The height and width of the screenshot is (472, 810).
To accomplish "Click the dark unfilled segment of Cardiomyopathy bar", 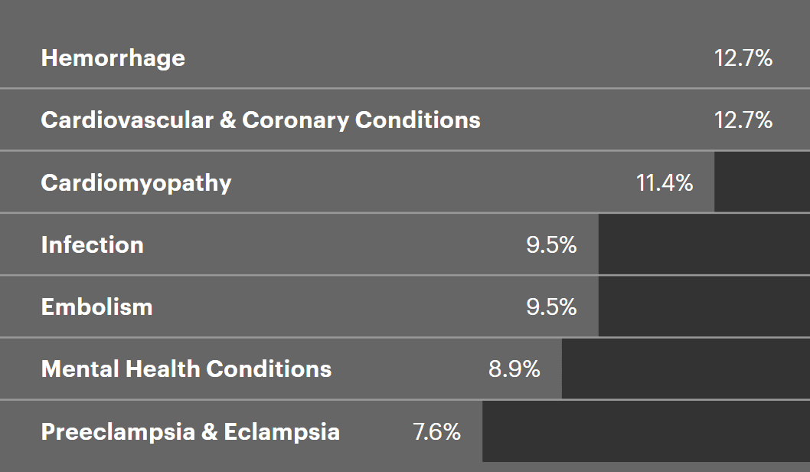I will [x=762, y=182].
